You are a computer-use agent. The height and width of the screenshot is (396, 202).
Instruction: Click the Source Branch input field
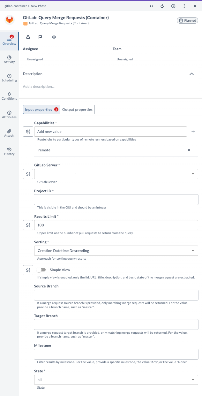[x=116, y=295]
